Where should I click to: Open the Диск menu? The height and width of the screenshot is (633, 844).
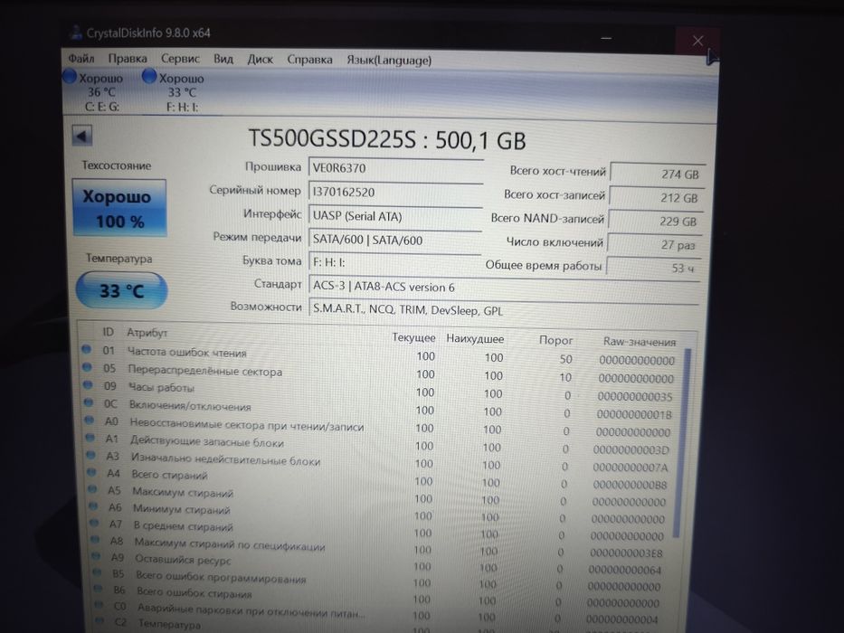point(260,59)
